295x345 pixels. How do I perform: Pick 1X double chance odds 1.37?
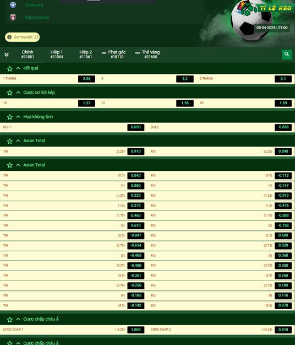click(86, 103)
